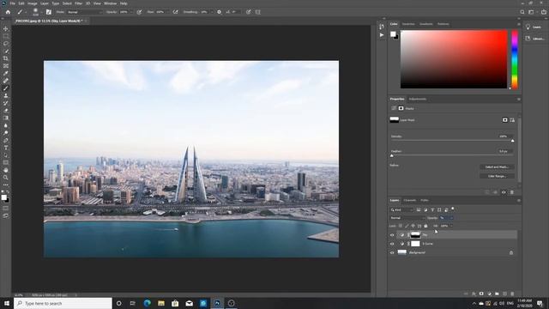This screenshot has height=309, width=549.
Task: Select the Eraser tool
Action: point(6,111)
